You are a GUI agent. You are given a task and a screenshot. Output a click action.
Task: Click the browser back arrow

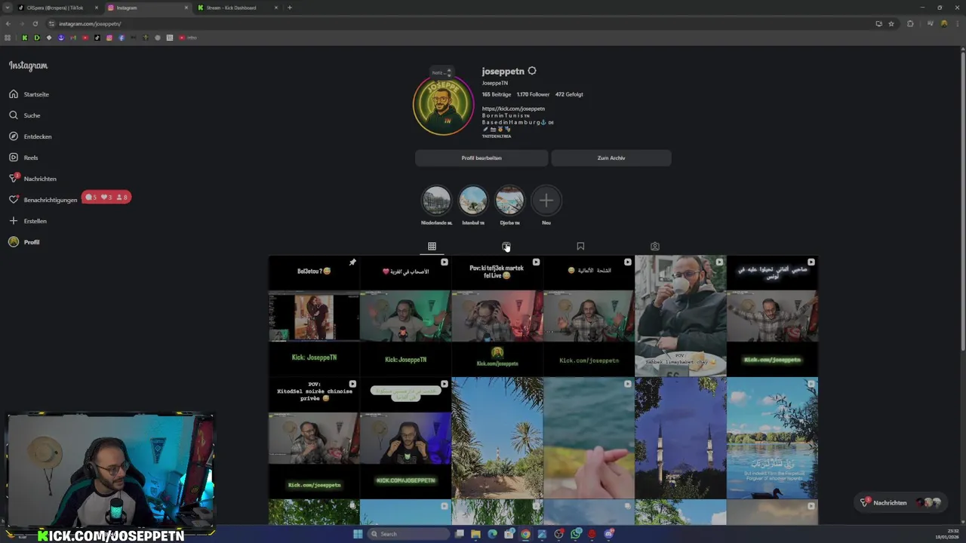[8, 23]
